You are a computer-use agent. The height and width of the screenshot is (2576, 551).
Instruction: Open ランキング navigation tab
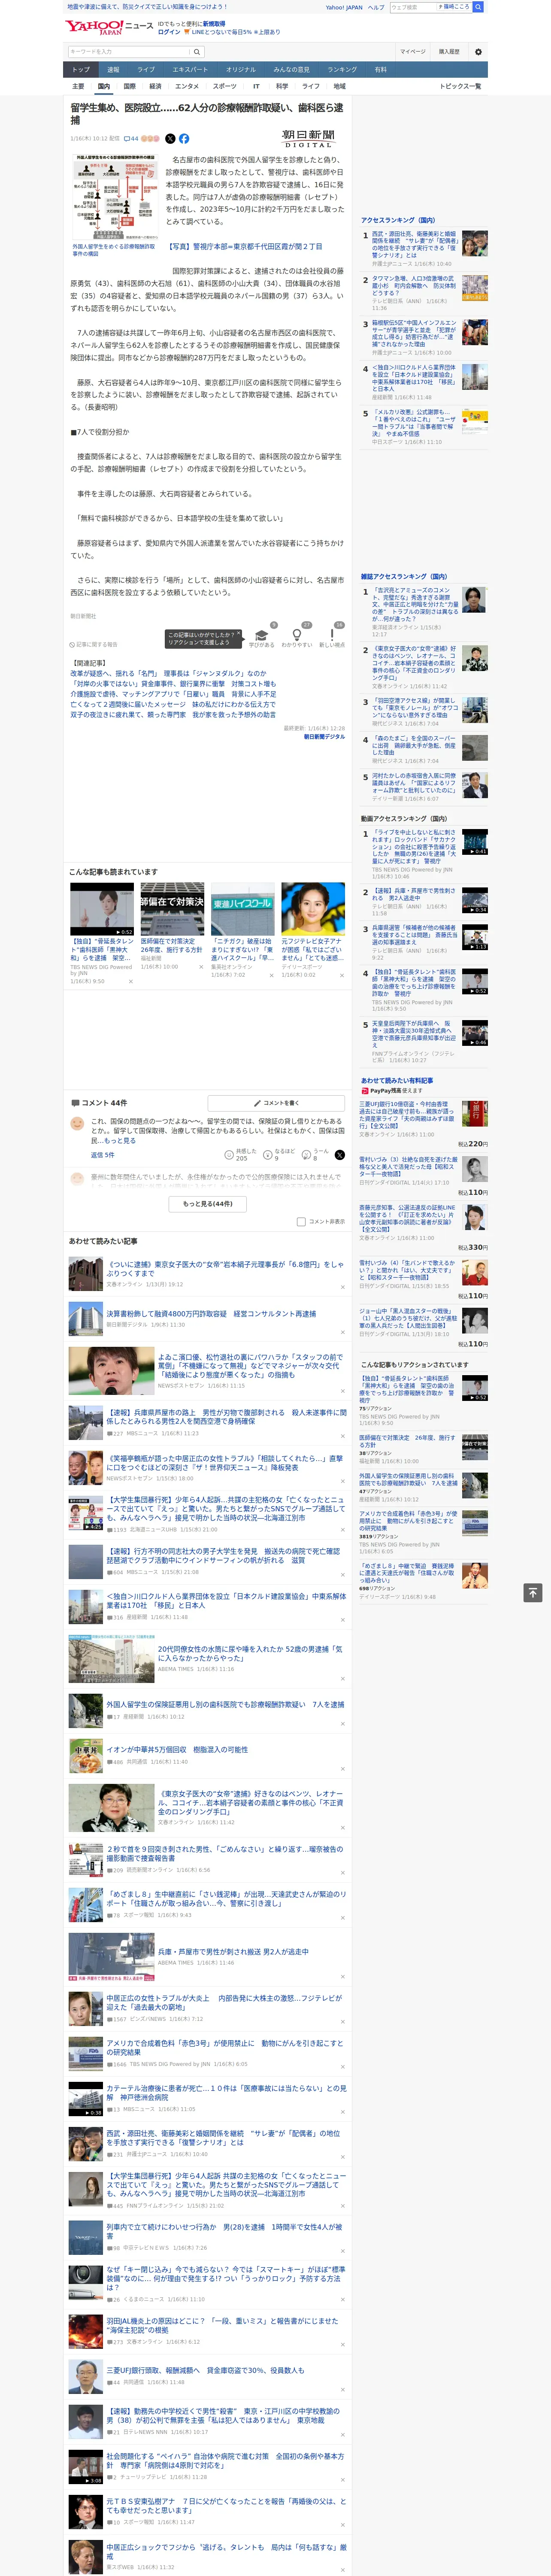[x=342, y=70]
